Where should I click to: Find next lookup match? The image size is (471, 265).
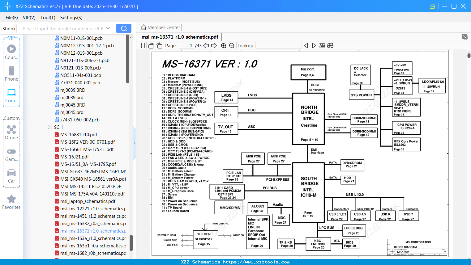pyautogui.click(x=314, y=46)
